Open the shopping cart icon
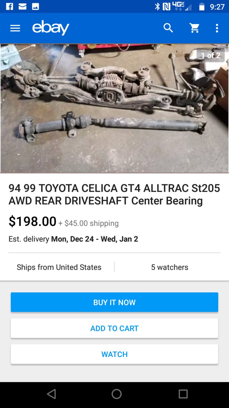The image size is (229, 408). point(194,28)
